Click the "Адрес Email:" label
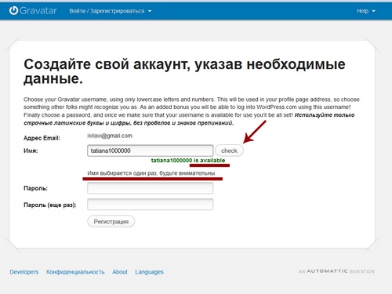The height and width of the screenshot is (294, 392). [x=42, y=138]
